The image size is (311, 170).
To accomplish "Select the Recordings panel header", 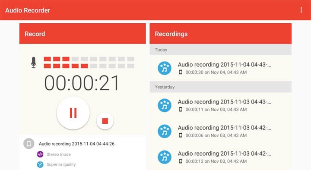I will point(221,34).
